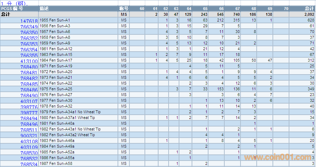Open the 768494 PCGS number link
The width and height of the screenshot is (316, 167).
pyautogui.click(x=29, y=119)
